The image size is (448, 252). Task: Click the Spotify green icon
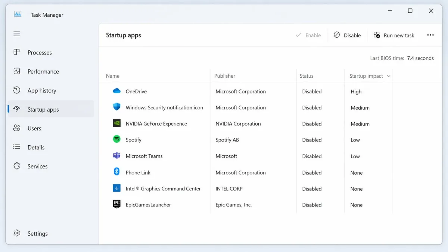(116, 139)
